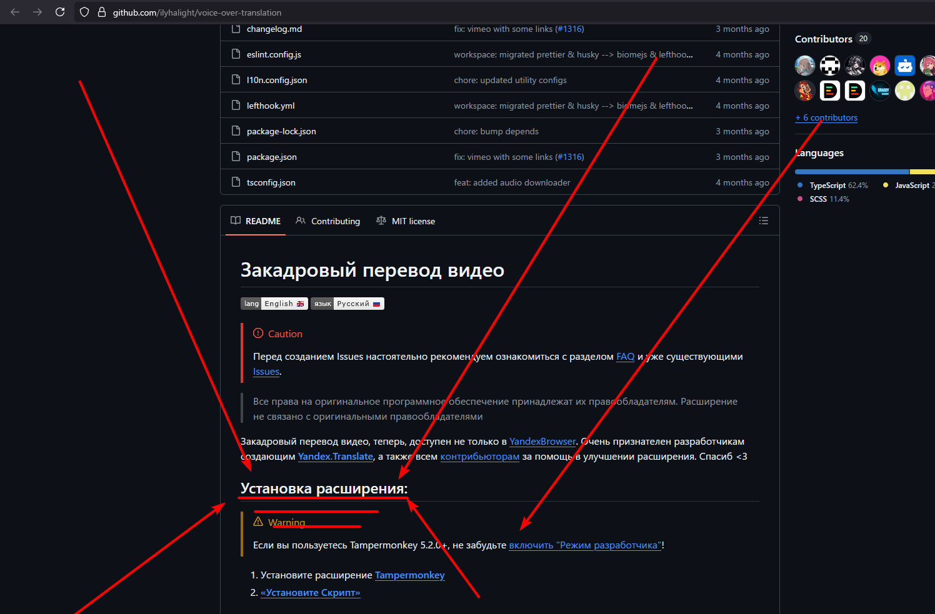Click the file icon beside eslint.config.js
This screenshot has height=614, width=935.
[236, 54]
